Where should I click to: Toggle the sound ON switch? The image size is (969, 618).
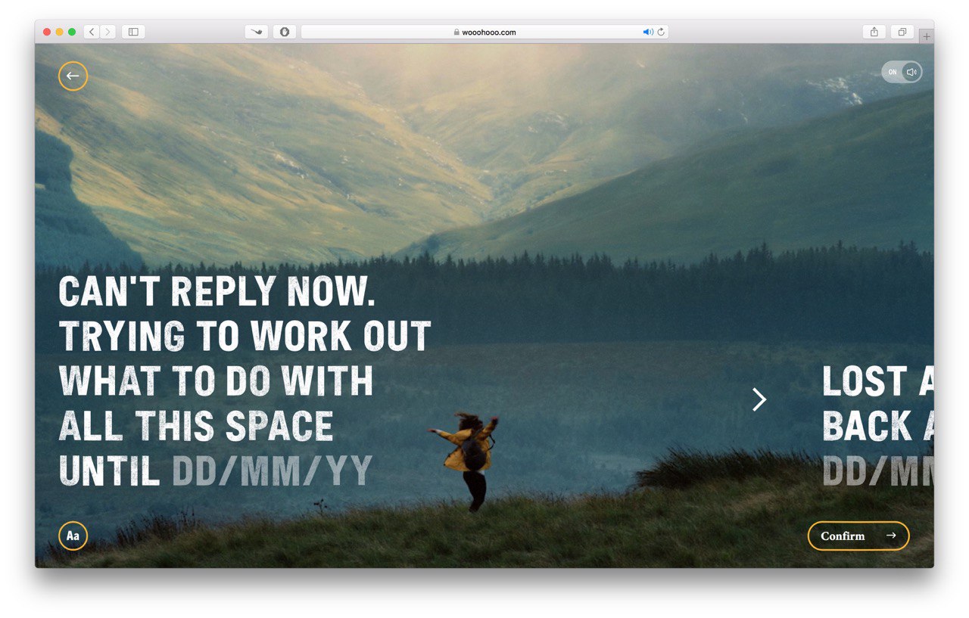pyautogui.click(x=902, y=72)
